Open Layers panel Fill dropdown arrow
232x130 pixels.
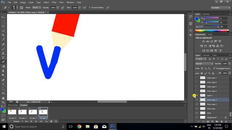[x=229, y=73]
